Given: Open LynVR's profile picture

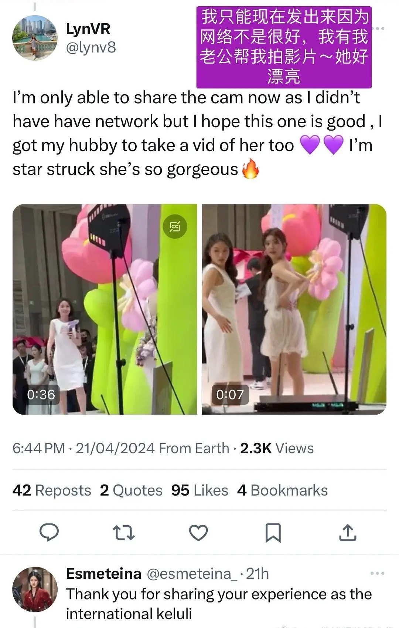Looking at the screenshot, I should [x=35, y=38].
